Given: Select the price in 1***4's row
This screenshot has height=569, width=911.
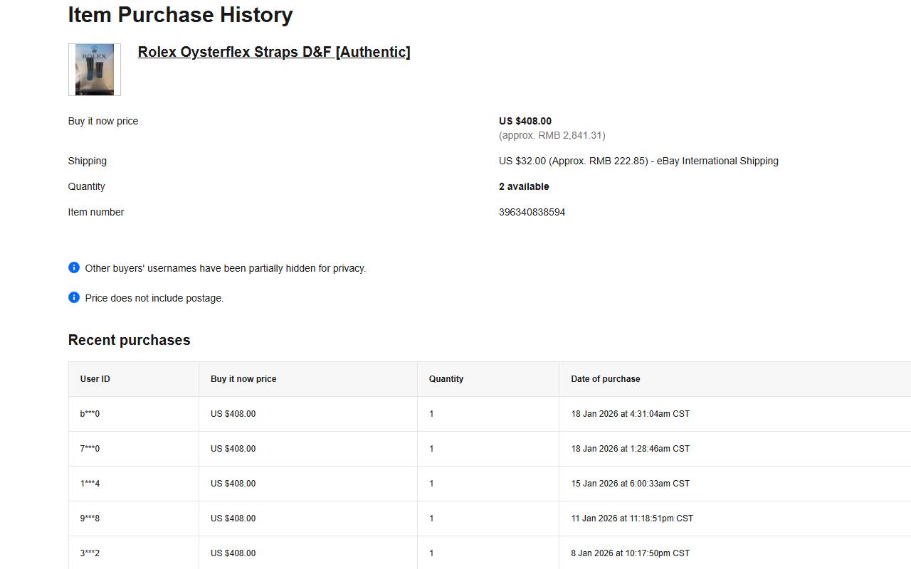Looking at the screenshot, I should point(233,484).
